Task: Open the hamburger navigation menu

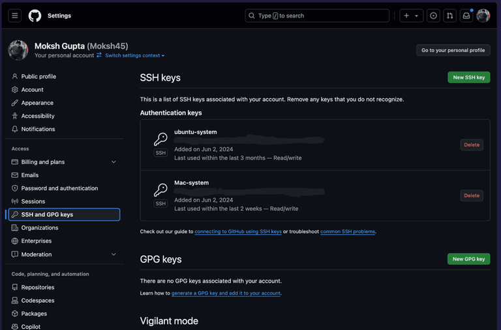Action: [15, 16]
